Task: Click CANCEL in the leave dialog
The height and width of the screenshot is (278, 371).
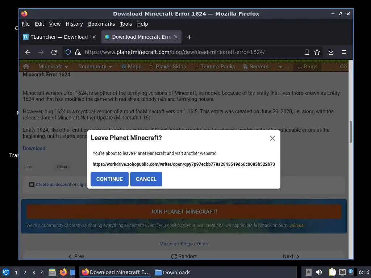Action: pyautogui.click(x=146, y=179)
